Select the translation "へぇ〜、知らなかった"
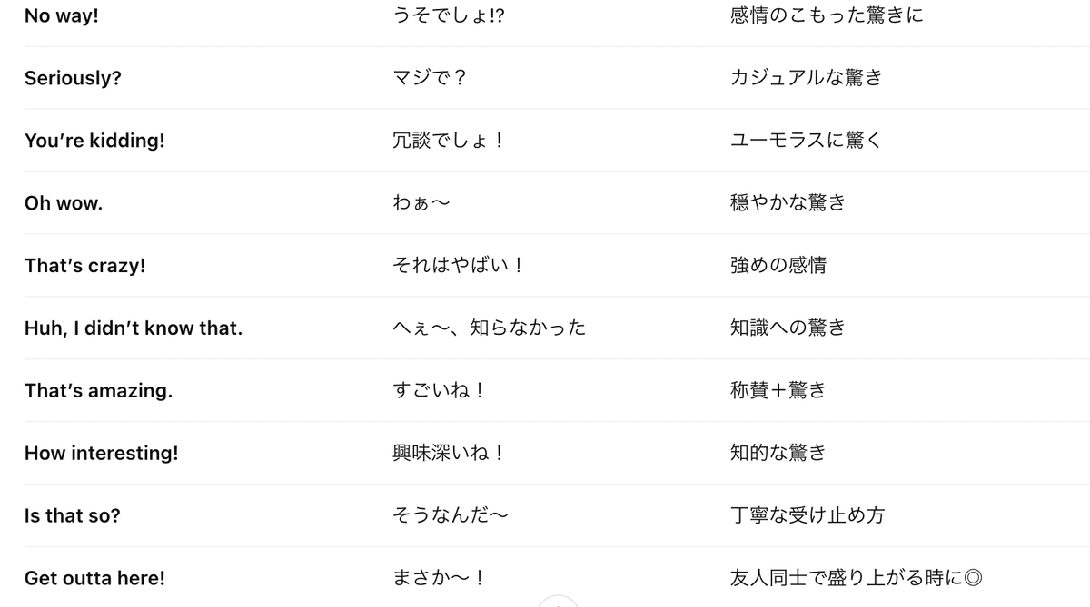The width and height of the screenshot is (1090, 607). click(x=490, y=328)
